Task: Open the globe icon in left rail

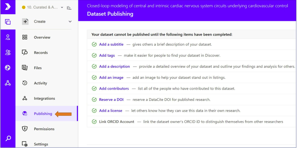Action: (8, 68)
